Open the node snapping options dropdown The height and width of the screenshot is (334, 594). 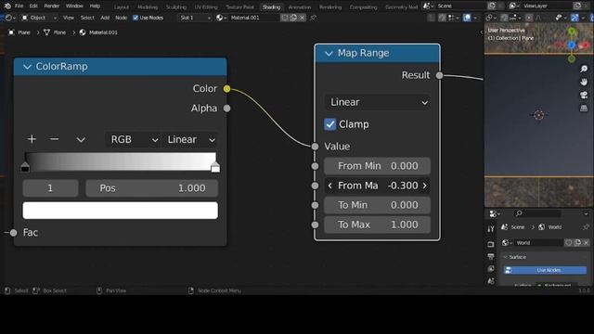pos(453,18)
